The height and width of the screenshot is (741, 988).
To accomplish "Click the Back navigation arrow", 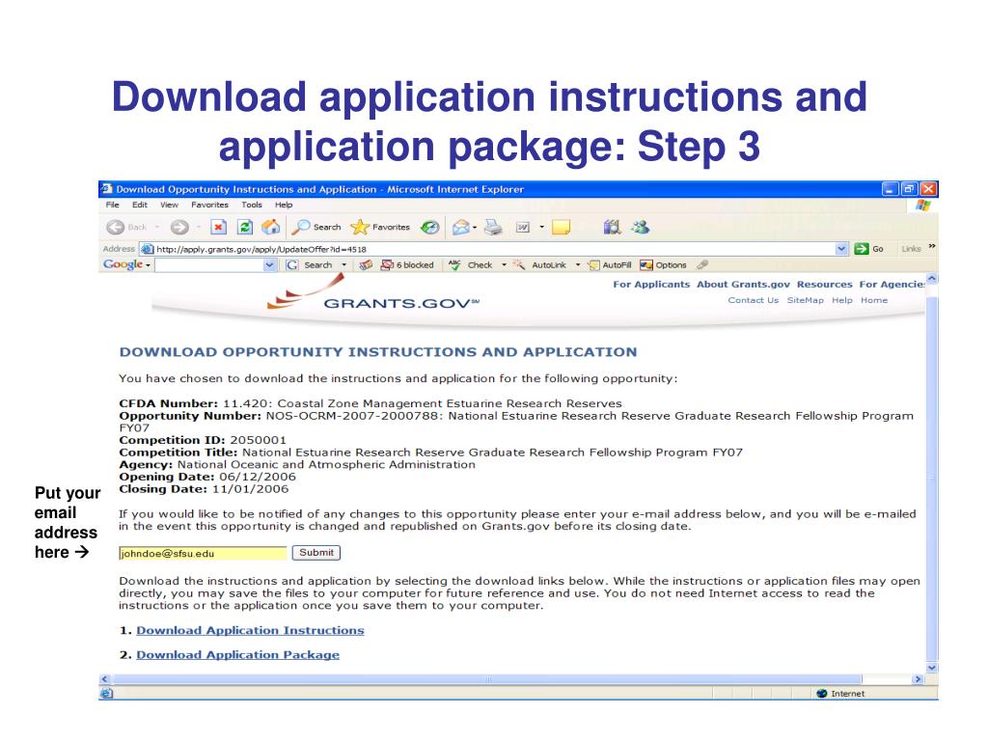I will (116, 228).
